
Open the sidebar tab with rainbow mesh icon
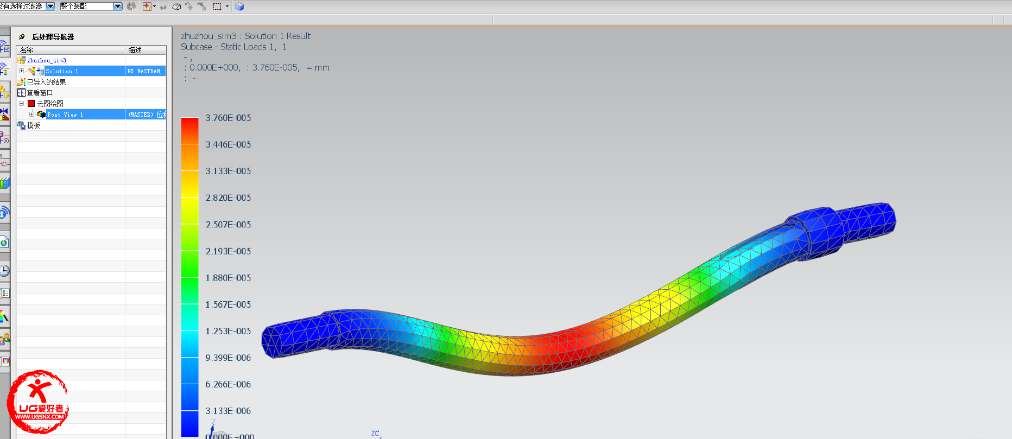pos(4,69)
